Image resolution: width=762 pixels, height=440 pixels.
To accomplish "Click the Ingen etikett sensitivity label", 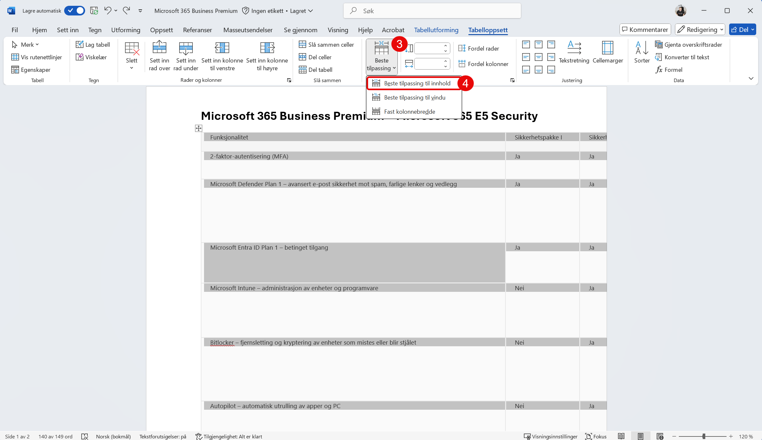I will pyautogui.click(x=262, y=11).
